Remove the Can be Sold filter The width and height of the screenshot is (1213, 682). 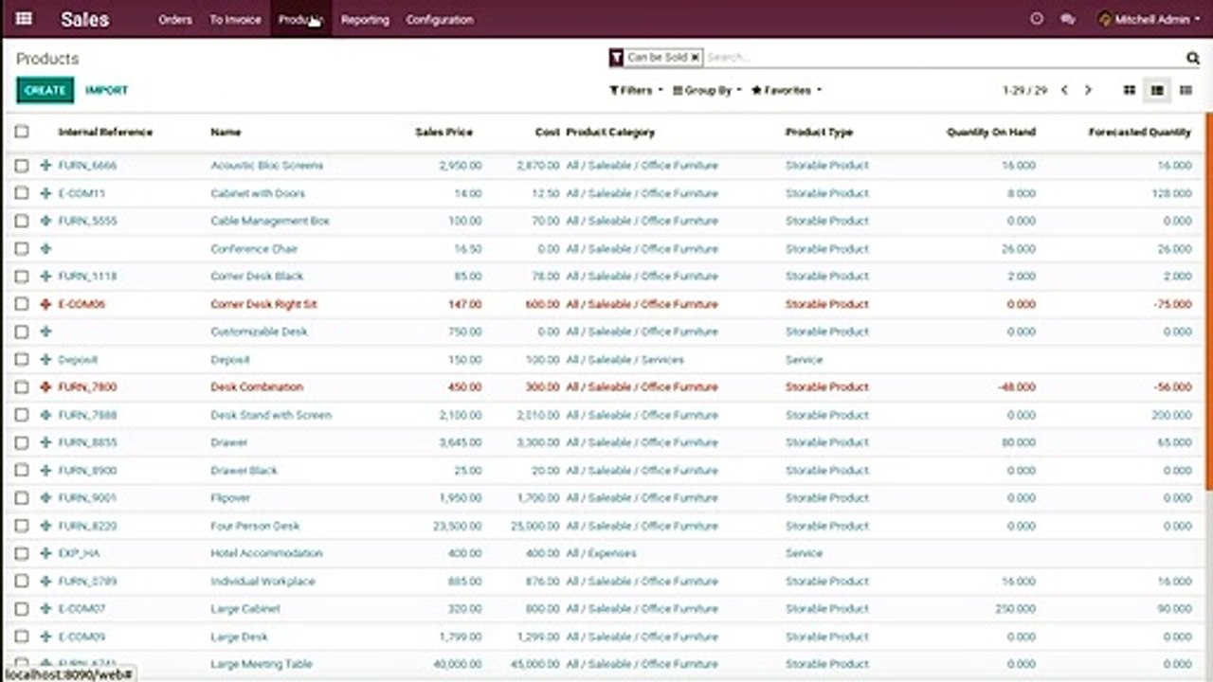(x=695, y=58)
